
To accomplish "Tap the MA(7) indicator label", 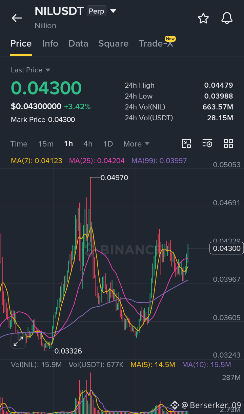I will (37, 161).
